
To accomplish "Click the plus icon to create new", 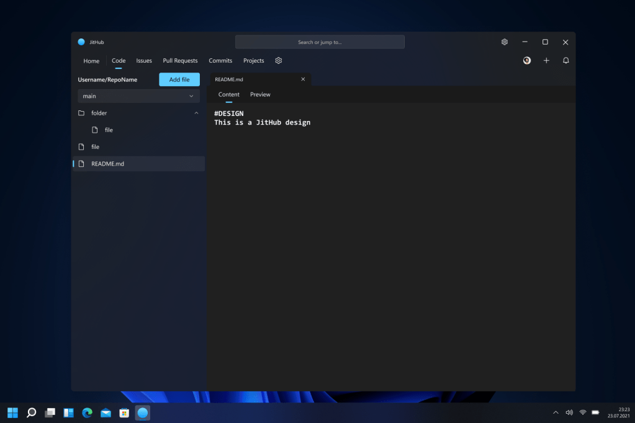I will pyautogui.click(x=546, y=61).
